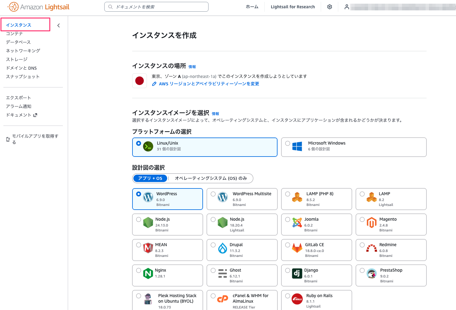Click the Amazon Lightsail logo
Viewport: 456px width, 310px height.
(38, 7)
